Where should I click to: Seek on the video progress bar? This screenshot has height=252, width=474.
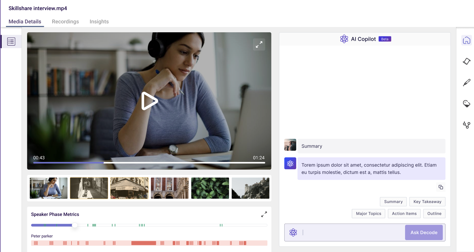(x=149, y=163)
